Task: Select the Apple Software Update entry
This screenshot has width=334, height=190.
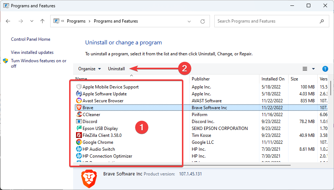Action: [104, 94]
